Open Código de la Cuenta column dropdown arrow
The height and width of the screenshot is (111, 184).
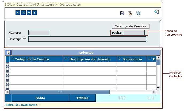(12, 59)
